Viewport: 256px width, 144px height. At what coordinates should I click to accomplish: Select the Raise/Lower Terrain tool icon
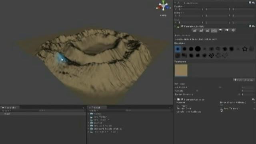[x=194, y=30]
